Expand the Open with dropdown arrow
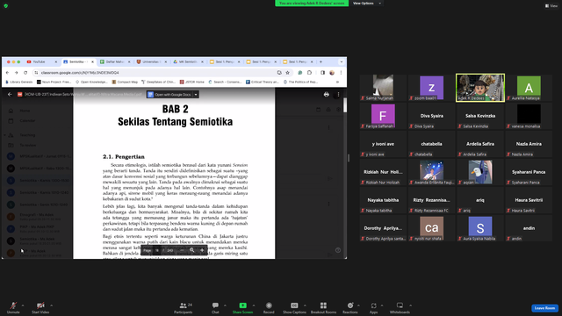This screenshot has height=316, width=562. pyautogui.click(x=196, y=95)
